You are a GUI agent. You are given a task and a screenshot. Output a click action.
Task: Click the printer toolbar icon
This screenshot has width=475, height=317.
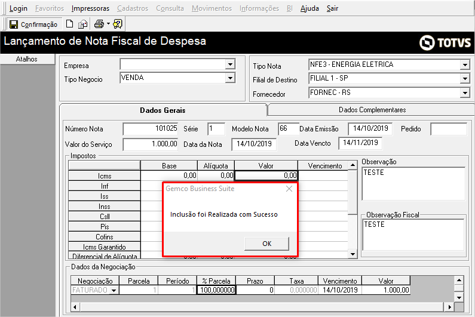[x=99, y=24]
